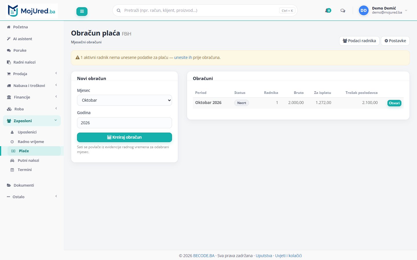Toggle the sidebar hamburger menu button
Screen dimensions: 417x260
pos(82,11)
